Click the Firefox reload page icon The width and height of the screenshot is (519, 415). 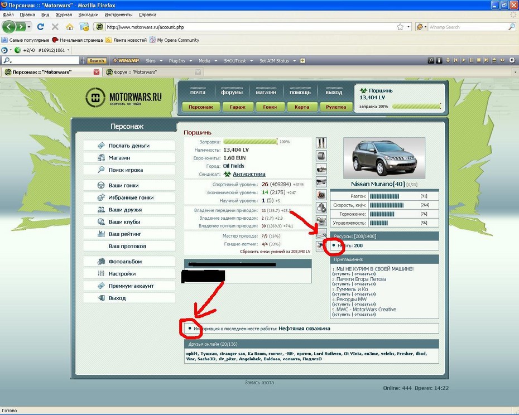(40, 27)
